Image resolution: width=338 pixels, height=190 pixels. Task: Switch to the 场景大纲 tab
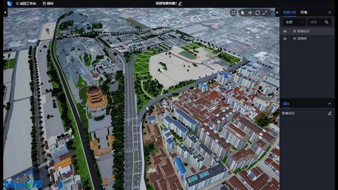(289, 12)
